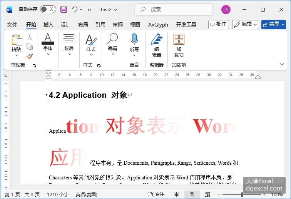Viewport: 291px width, 199px height.
Task: Click the right indent marker on ruler
Action: pyautogui.click(x=258, y=77)
